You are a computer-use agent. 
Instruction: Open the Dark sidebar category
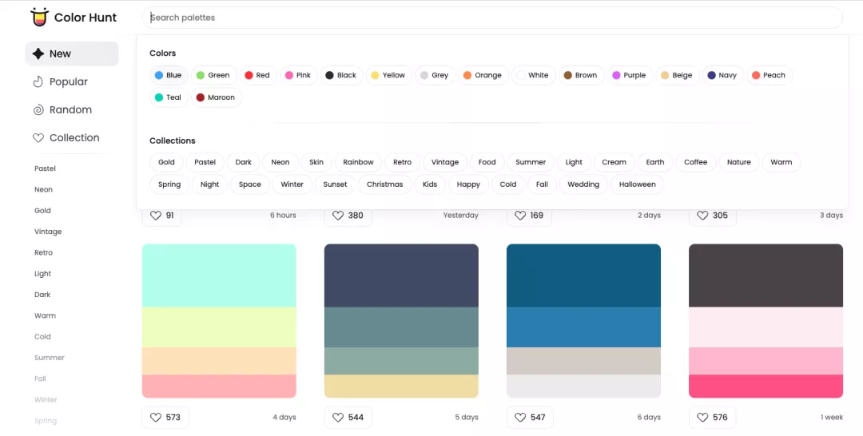42,295
